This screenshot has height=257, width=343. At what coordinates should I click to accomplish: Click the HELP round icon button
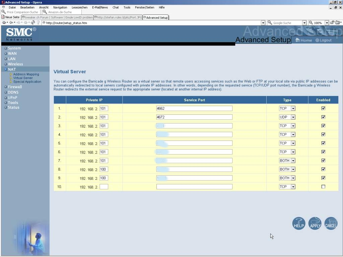[x=298, y=223]
